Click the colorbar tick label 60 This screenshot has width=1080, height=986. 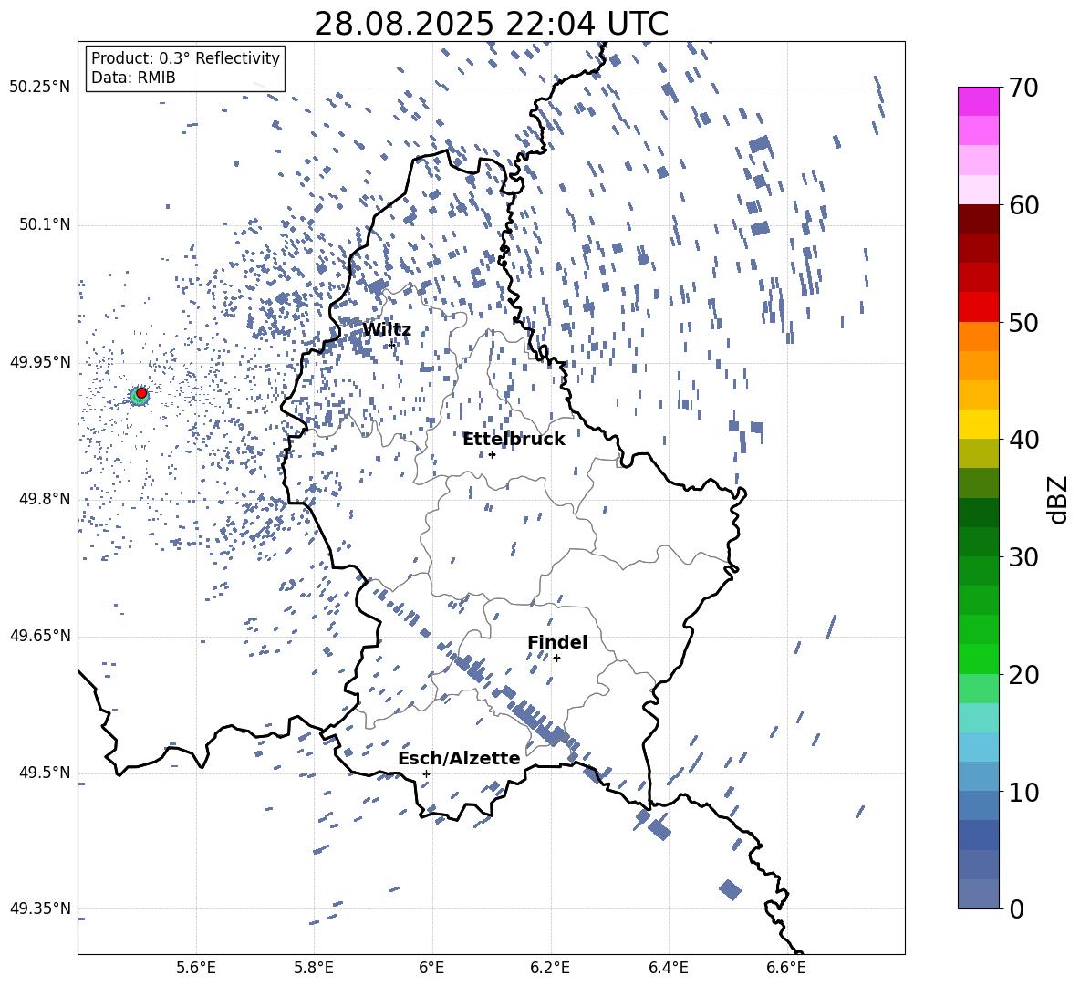1023,205
